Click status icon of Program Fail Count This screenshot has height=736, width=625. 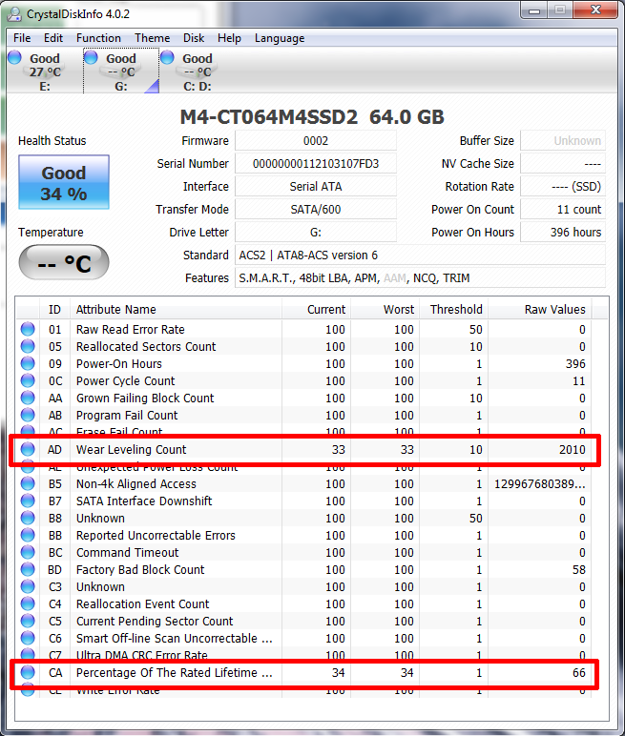[x=28, y=415]
